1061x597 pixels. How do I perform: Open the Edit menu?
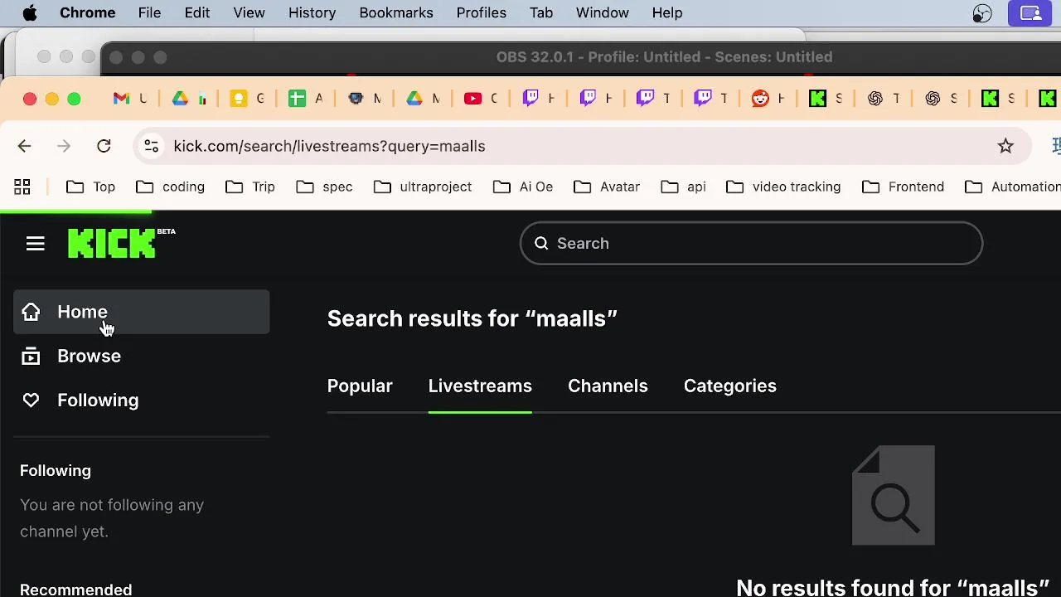point(197,13)
